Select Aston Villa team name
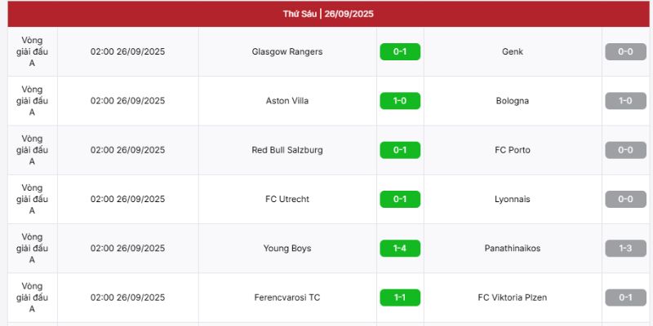Viewport: 653px width, 326px height. click(287, 101)
